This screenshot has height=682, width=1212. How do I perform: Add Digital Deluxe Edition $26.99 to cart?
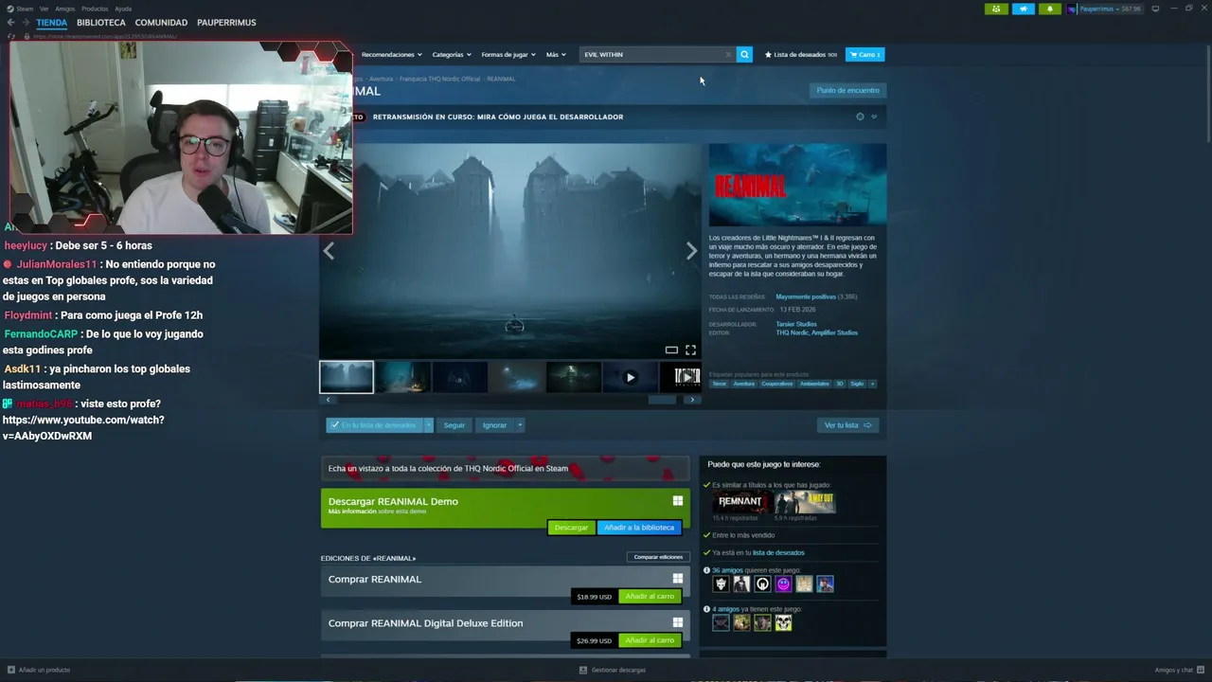pyautogui.click(x=650, y=640)
